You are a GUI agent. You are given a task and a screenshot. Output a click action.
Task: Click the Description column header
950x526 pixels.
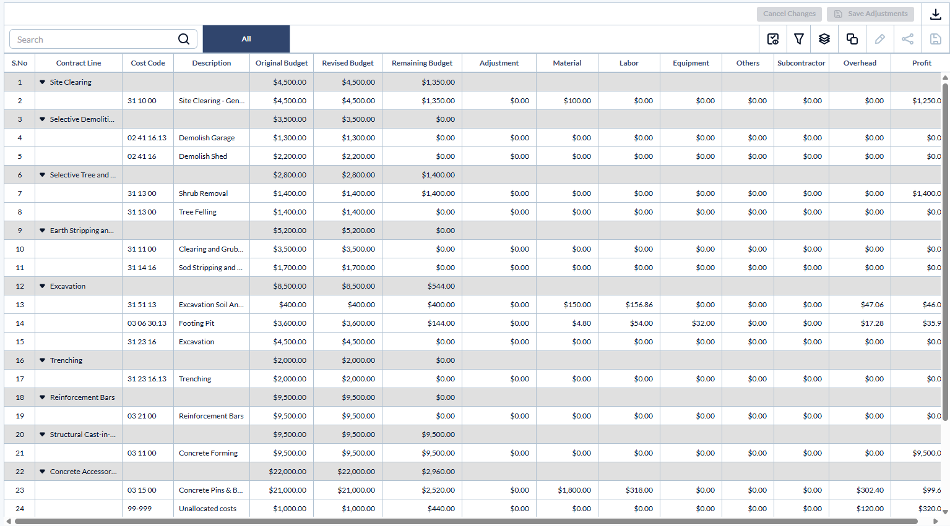[x=212, y=63]
